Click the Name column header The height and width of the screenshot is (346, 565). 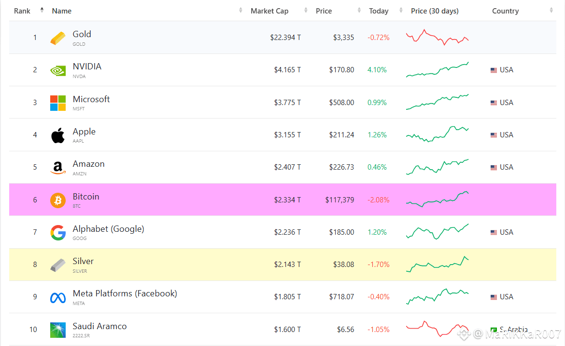(x=62, y=11)
